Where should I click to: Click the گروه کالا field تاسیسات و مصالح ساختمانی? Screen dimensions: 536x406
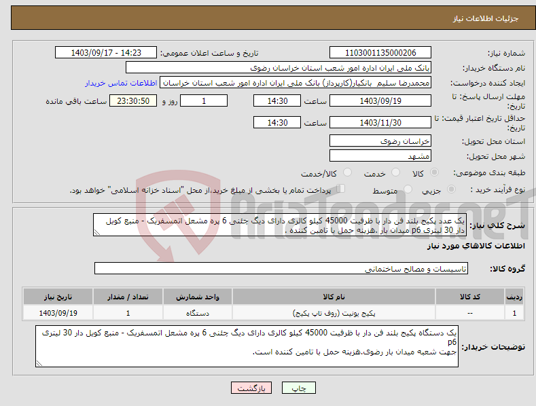coord(281,269)
